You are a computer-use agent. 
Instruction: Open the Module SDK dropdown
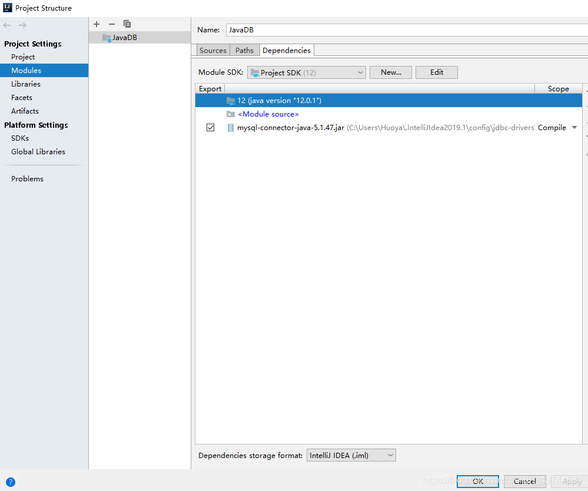pyautogui.click(x=307, y=72)
